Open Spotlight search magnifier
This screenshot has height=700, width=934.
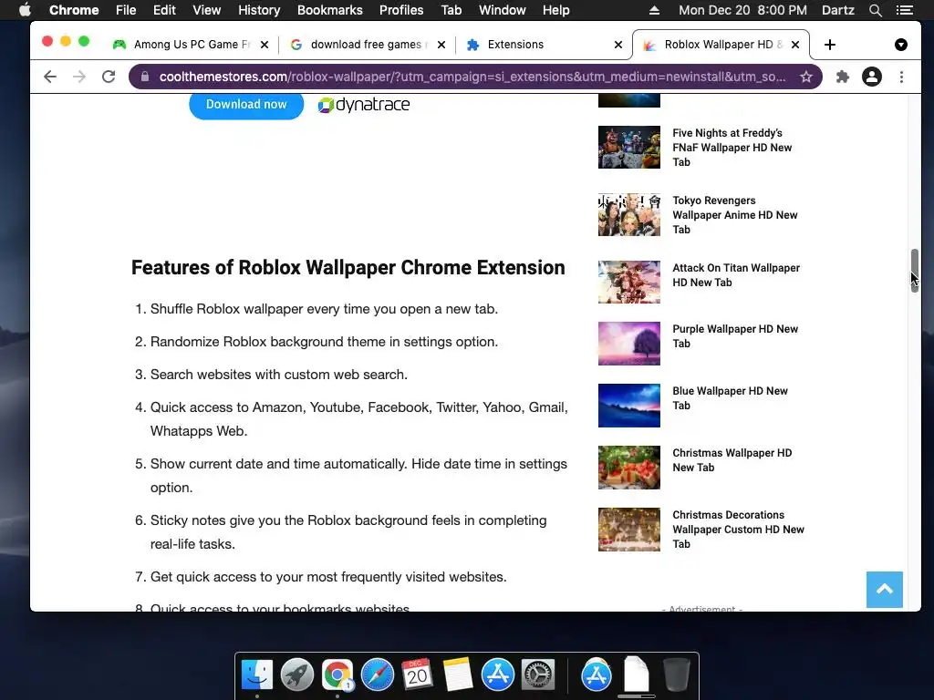coord(875,10)
